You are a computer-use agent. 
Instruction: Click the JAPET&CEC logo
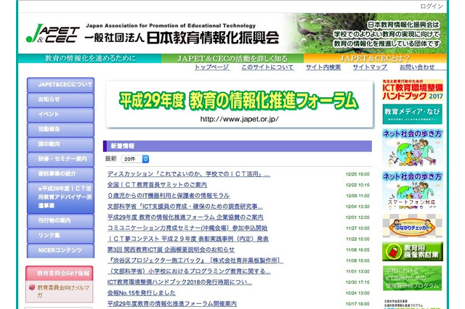52,34
